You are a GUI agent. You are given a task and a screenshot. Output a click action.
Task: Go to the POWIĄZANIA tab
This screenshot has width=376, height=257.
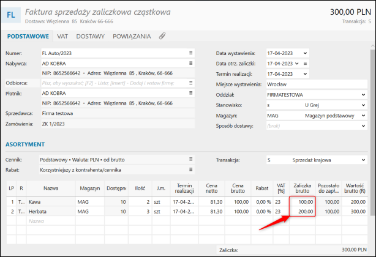132,36
